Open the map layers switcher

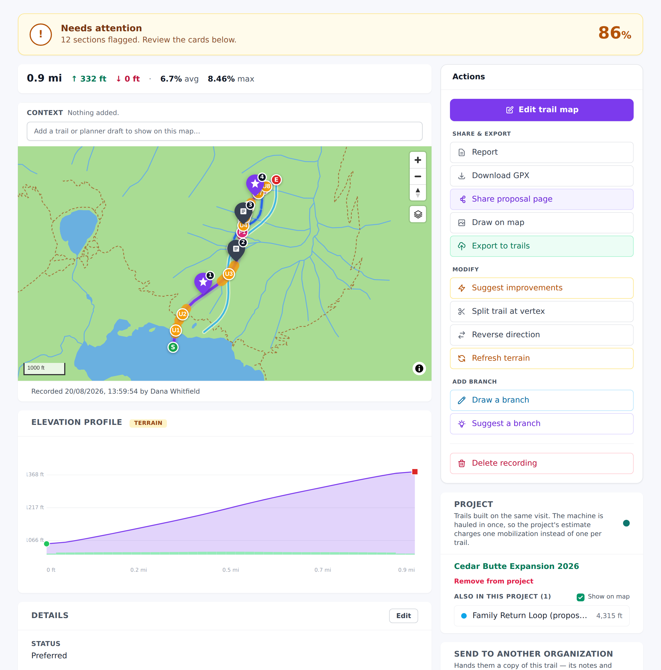[x=418, y=214]
